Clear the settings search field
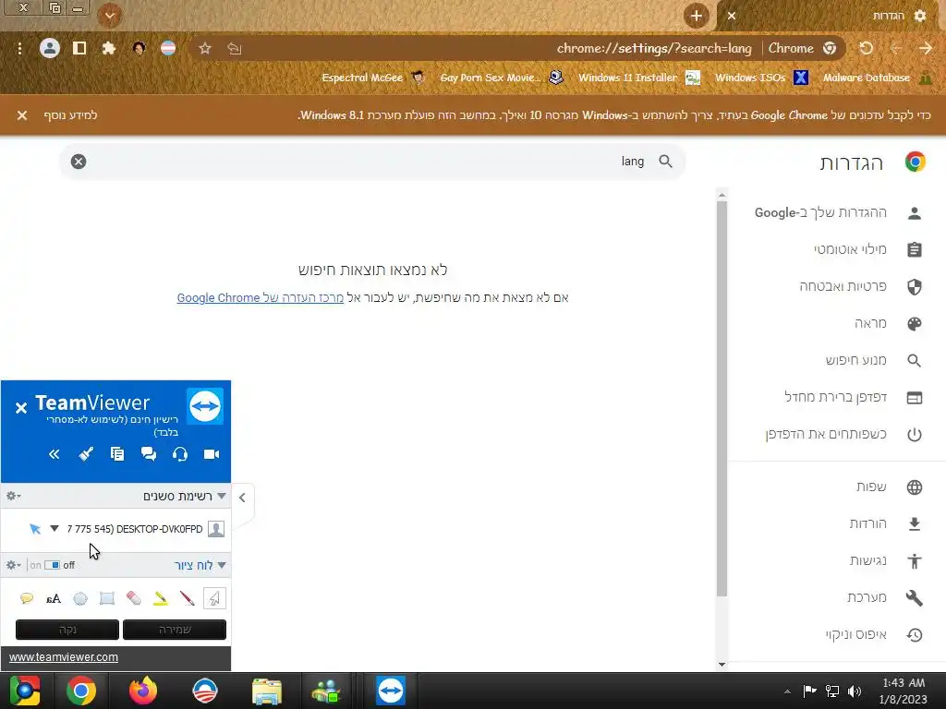Viewport: 946px width, 709px height. pos(79,162)
